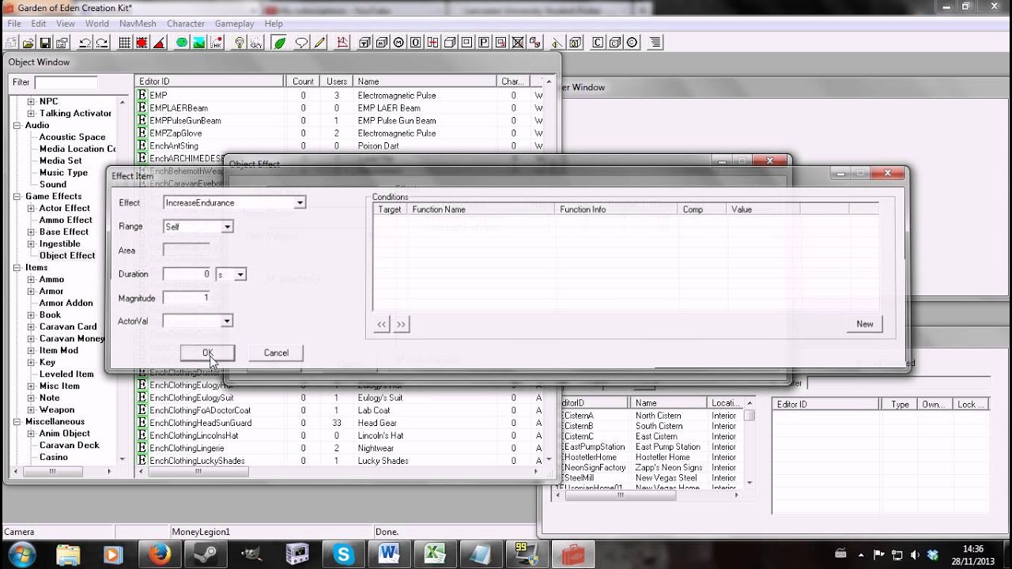
Task: Click the speech bubble dialogue icon
Action: pyautogui.click(x=302, y=43)
